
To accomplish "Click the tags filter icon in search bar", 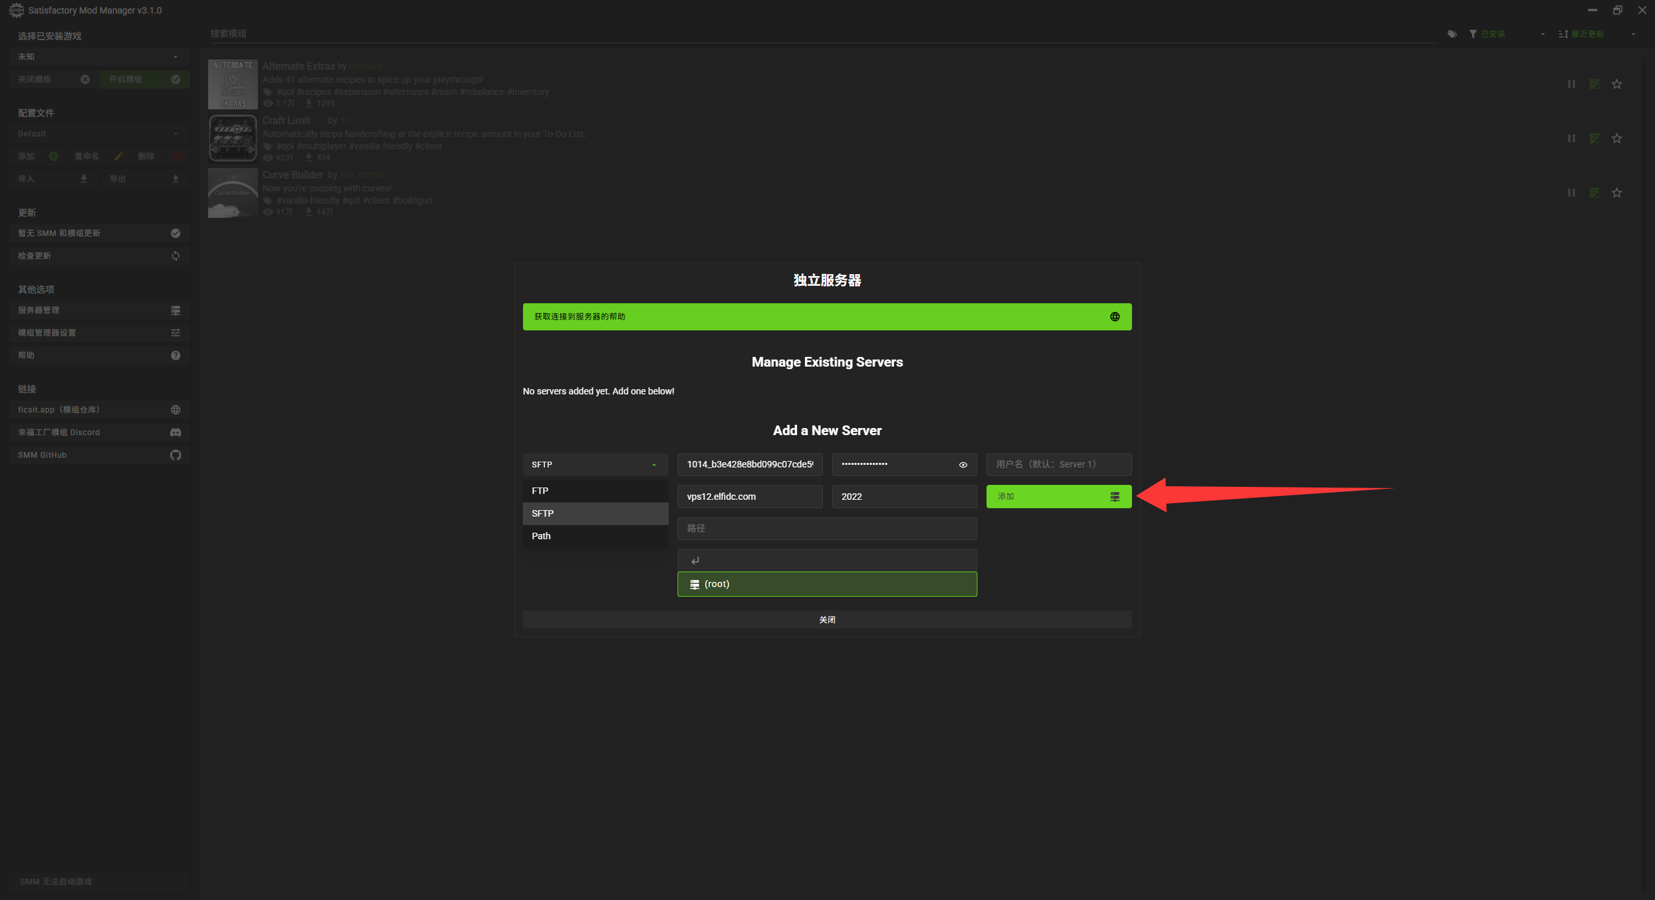I will [x=1452, y=34].
